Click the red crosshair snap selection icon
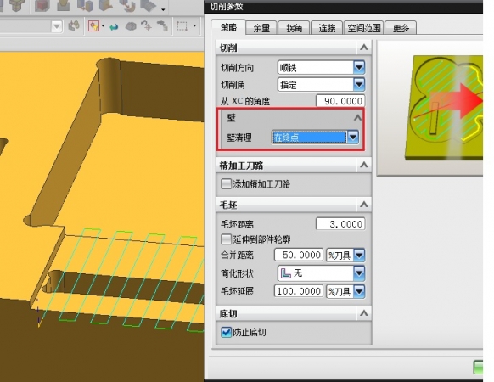The width and height of the screenshot is (494, 382). [93, 26]
